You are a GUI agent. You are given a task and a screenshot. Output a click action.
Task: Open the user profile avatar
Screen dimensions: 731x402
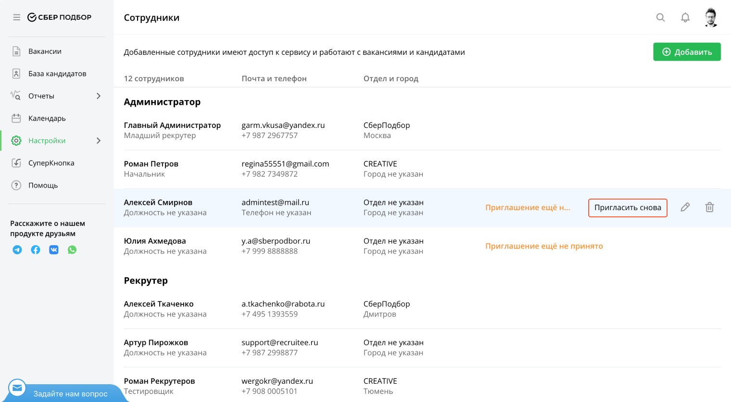pyautogui.click(x=711, y=17)
